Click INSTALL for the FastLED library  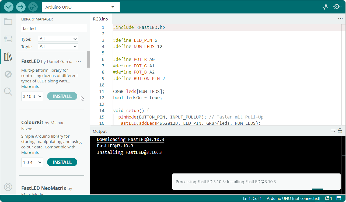(x=62, y=96)
